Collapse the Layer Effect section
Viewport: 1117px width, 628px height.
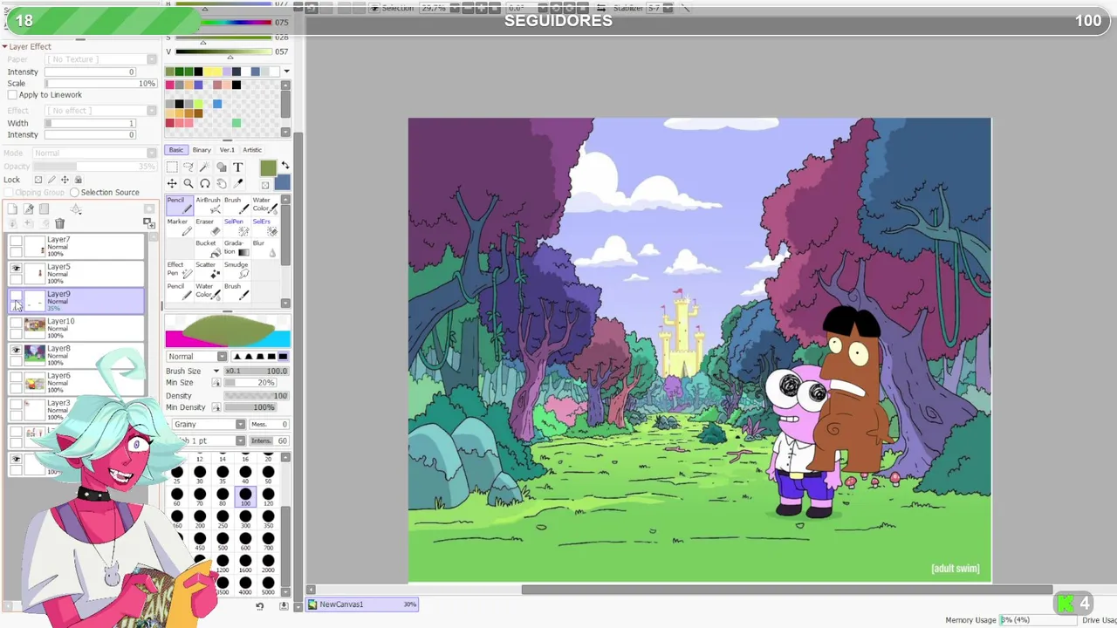coord(4,47)
